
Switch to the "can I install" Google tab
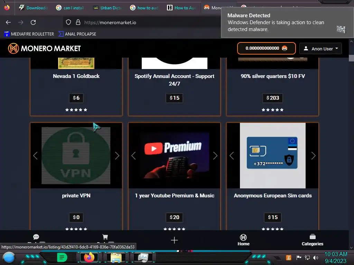point(70,8)
